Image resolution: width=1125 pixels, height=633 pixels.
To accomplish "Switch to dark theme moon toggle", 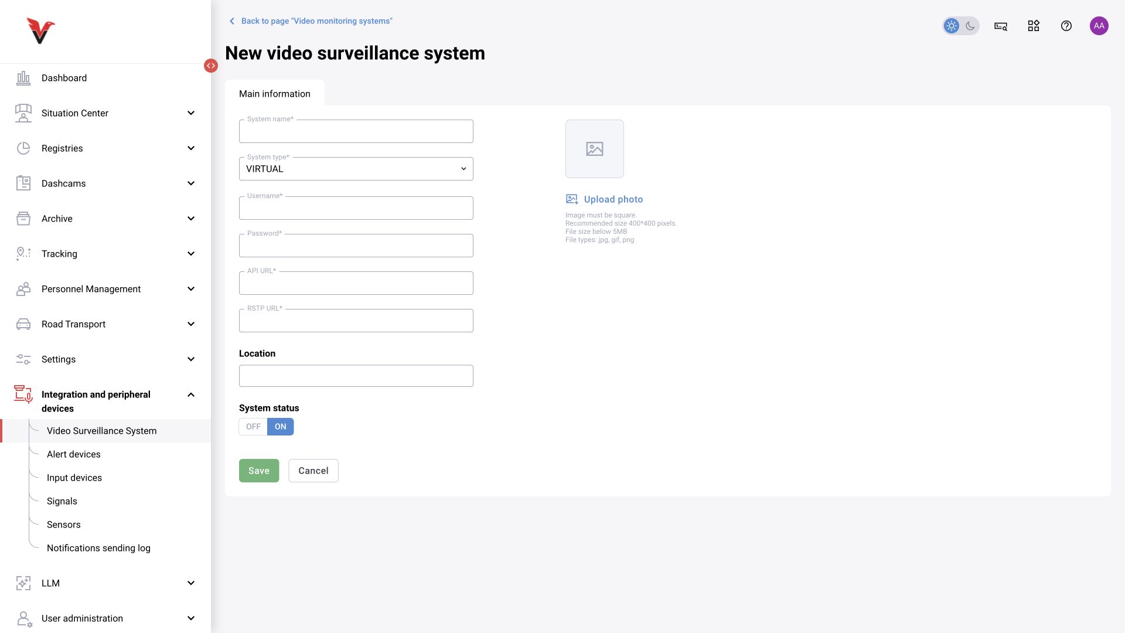I will click(x=970, y=26).
